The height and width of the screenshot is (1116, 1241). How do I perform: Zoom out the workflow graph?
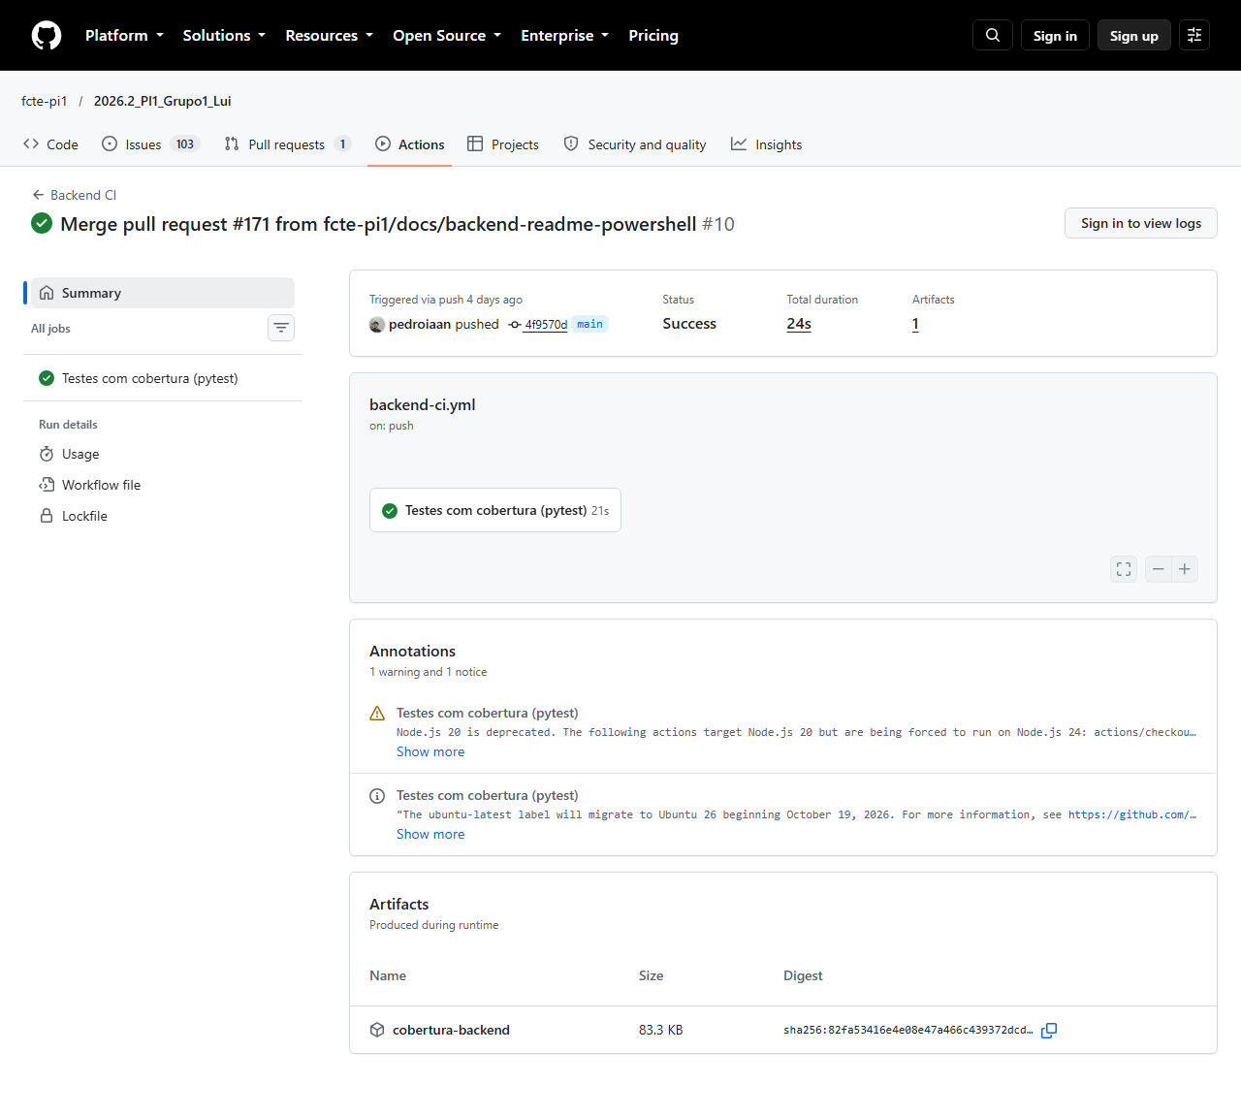click(1159, 569)
